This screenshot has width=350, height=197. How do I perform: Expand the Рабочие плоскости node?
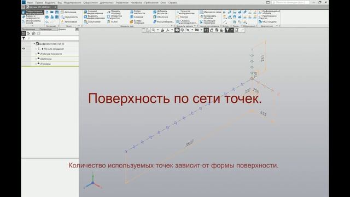point(36,54)
